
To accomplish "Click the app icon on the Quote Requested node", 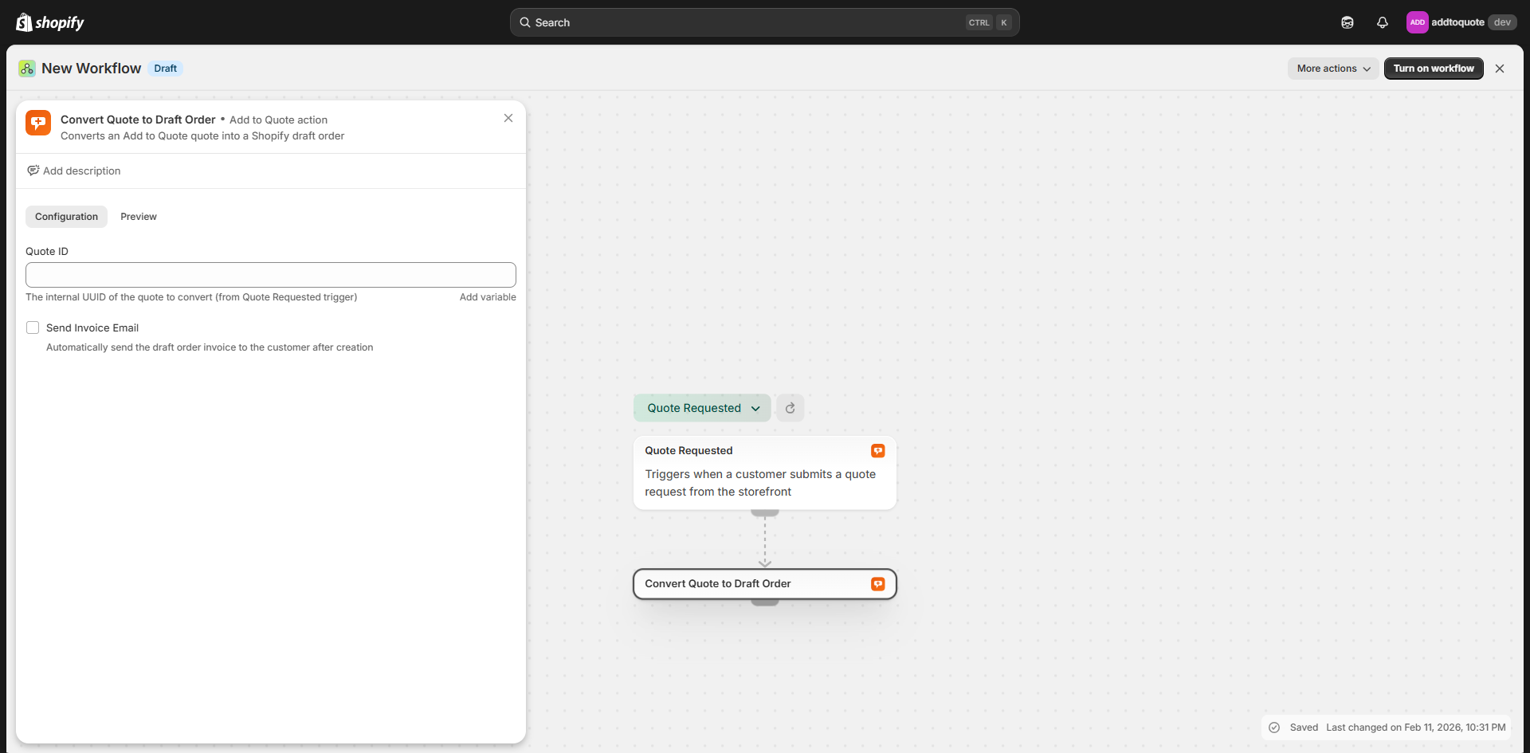I will pyautogui.click(x=877, y=450).
